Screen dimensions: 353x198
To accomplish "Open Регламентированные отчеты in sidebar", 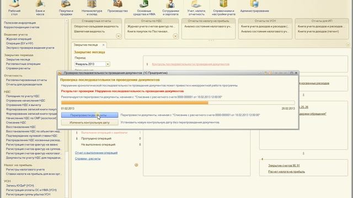I will point(26,80).
